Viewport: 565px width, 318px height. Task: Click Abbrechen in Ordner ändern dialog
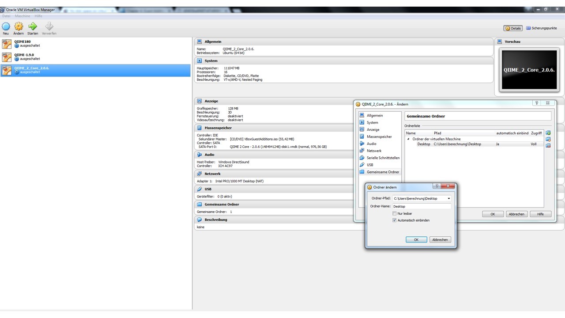coord(440,240)
